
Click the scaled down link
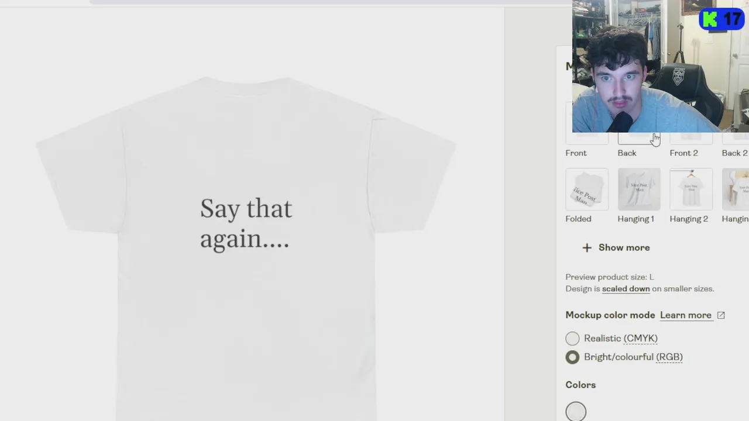click(626, 289)
